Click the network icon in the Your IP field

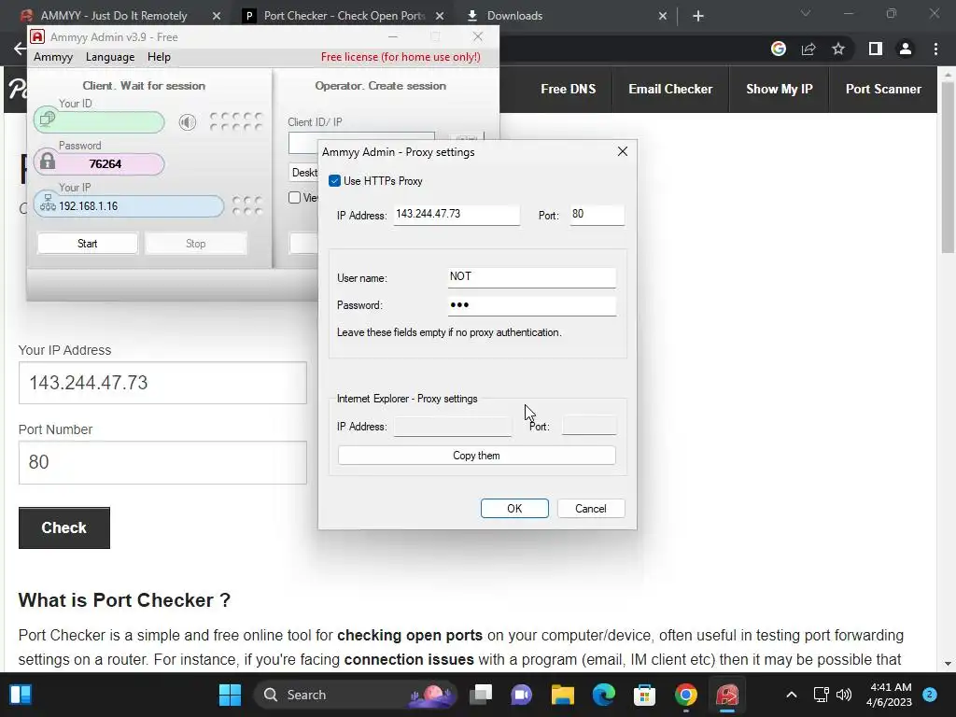click(48, 204)
